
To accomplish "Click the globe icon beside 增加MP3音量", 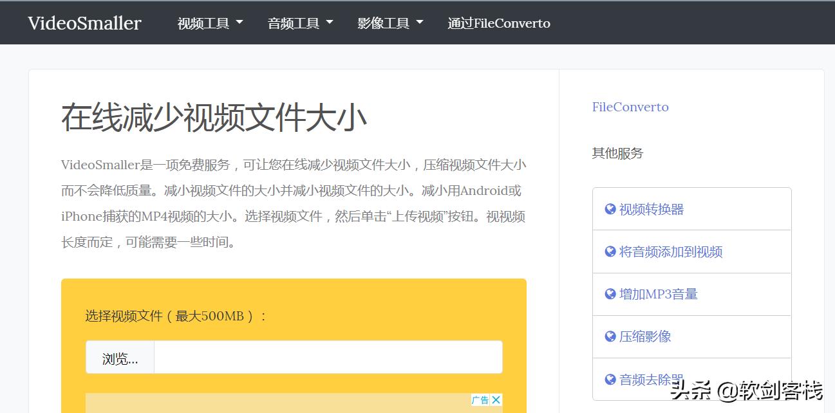I will click(x=610, y=293).
